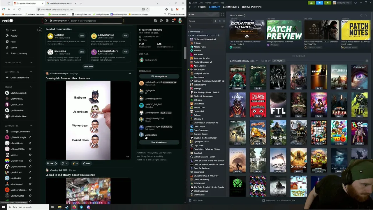Click the Reddit page vertical scrollbar
This screenshot has height=210, width=373.
coord(185,52)
